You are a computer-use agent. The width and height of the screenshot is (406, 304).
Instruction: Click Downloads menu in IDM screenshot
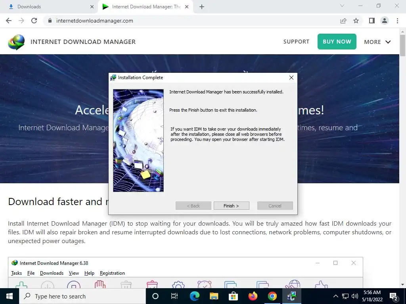point(52,273)
